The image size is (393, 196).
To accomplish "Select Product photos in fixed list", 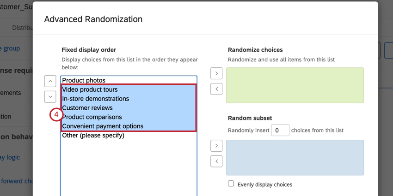I will click(x=84, y=80).
